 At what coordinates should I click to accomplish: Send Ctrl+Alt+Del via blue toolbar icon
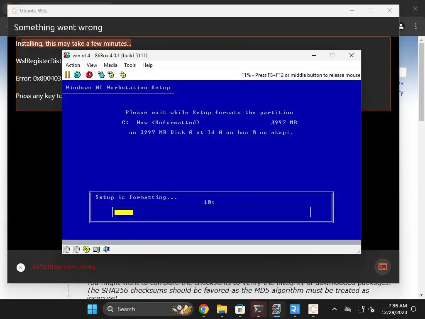101,75
